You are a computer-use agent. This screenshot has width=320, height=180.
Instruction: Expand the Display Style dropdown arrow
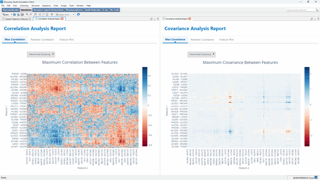pos(73,14)
